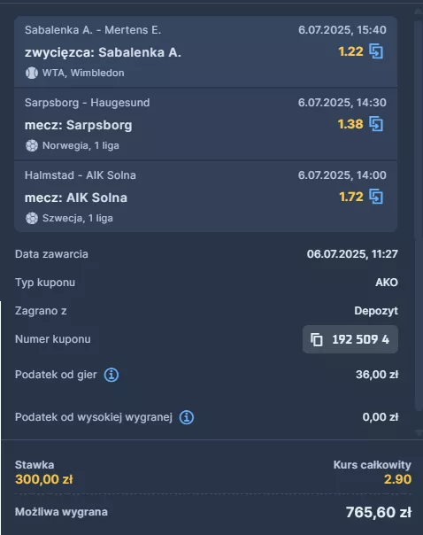Click the football icon by Norwegia, 1 liga

(x=32, y=145)
